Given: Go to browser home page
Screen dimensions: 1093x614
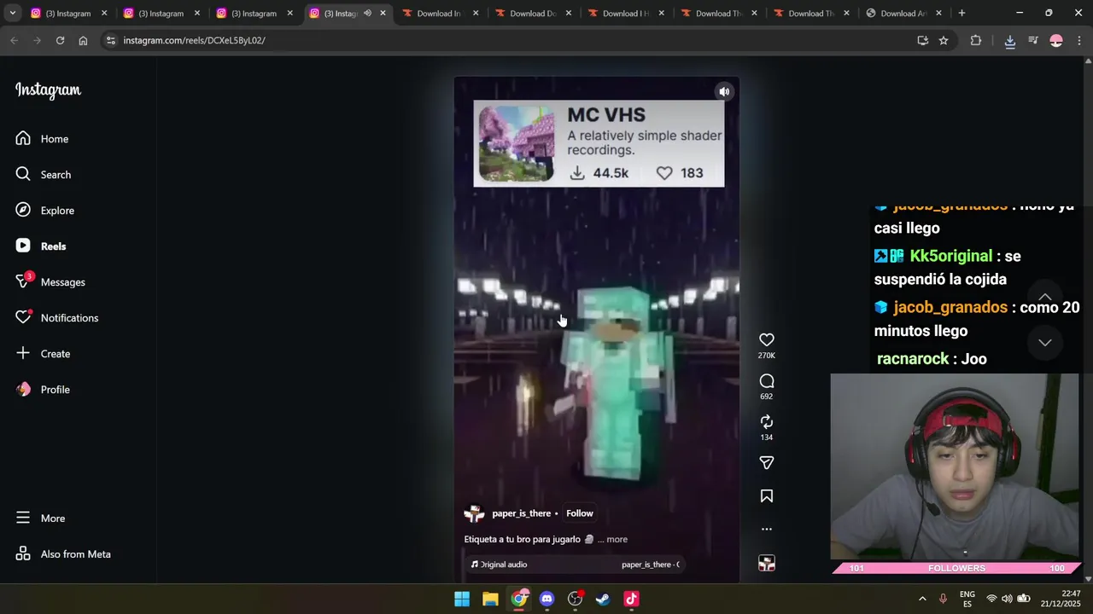Looking at the screenshot, I should click(x=83, y=40).
